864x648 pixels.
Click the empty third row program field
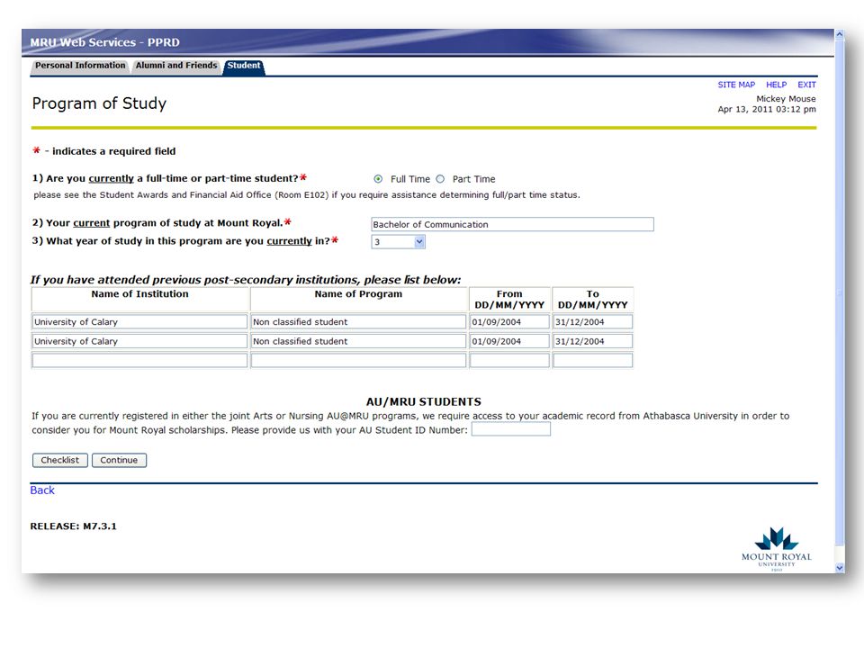[358, 360]
